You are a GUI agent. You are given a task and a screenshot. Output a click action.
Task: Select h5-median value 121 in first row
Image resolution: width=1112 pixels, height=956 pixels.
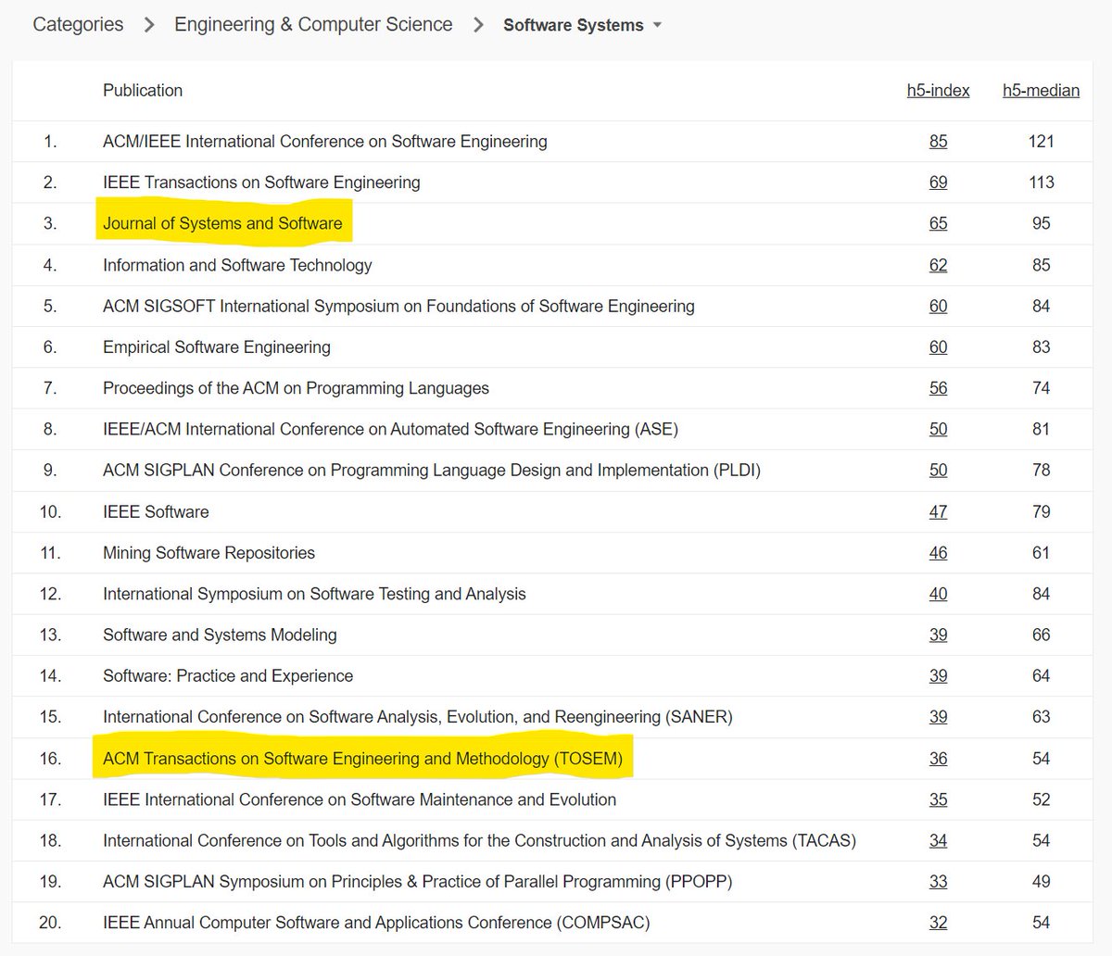(x=1041, y=142)
